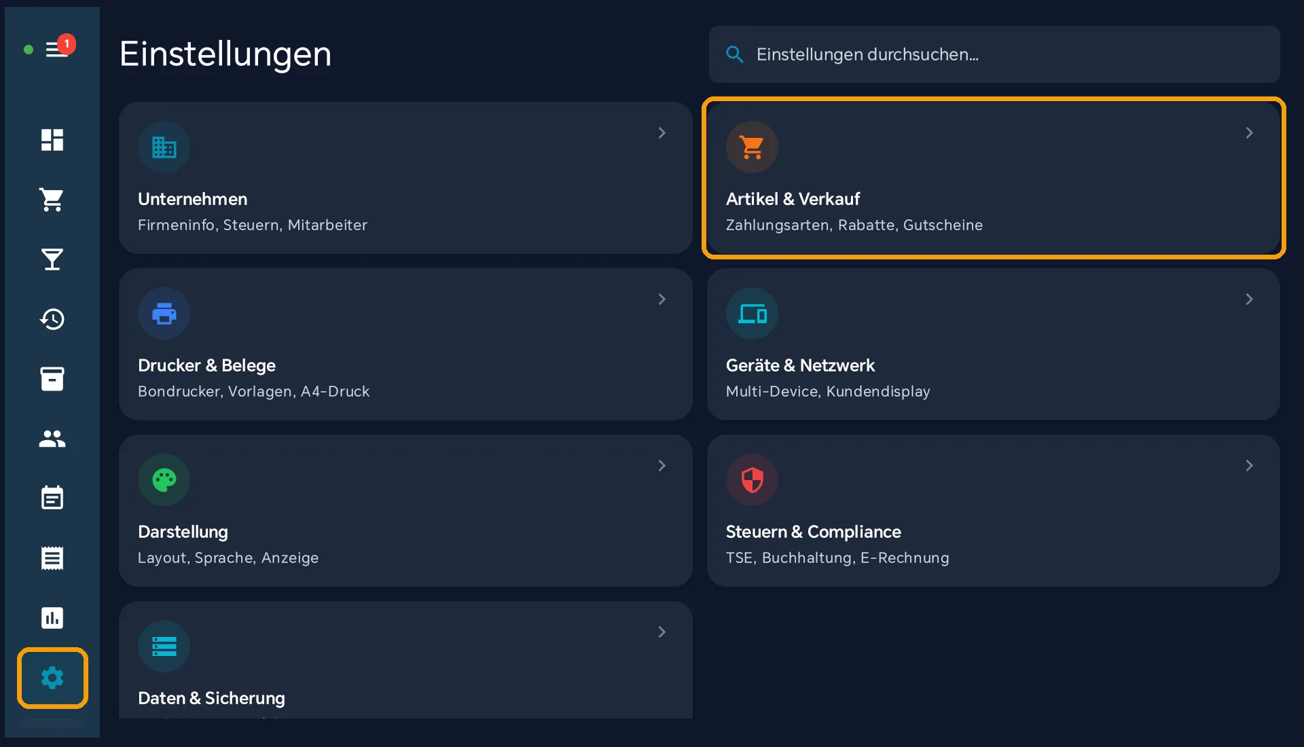
Task: Click the devices icon in Geräte & Netzwerk
Action: click(752, 313)
